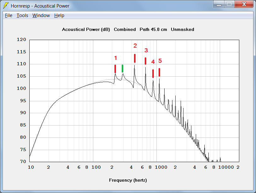Click the 'Unmasked' label above the chart
This screenshot has height=193, width=256.
tap(182, 29)
